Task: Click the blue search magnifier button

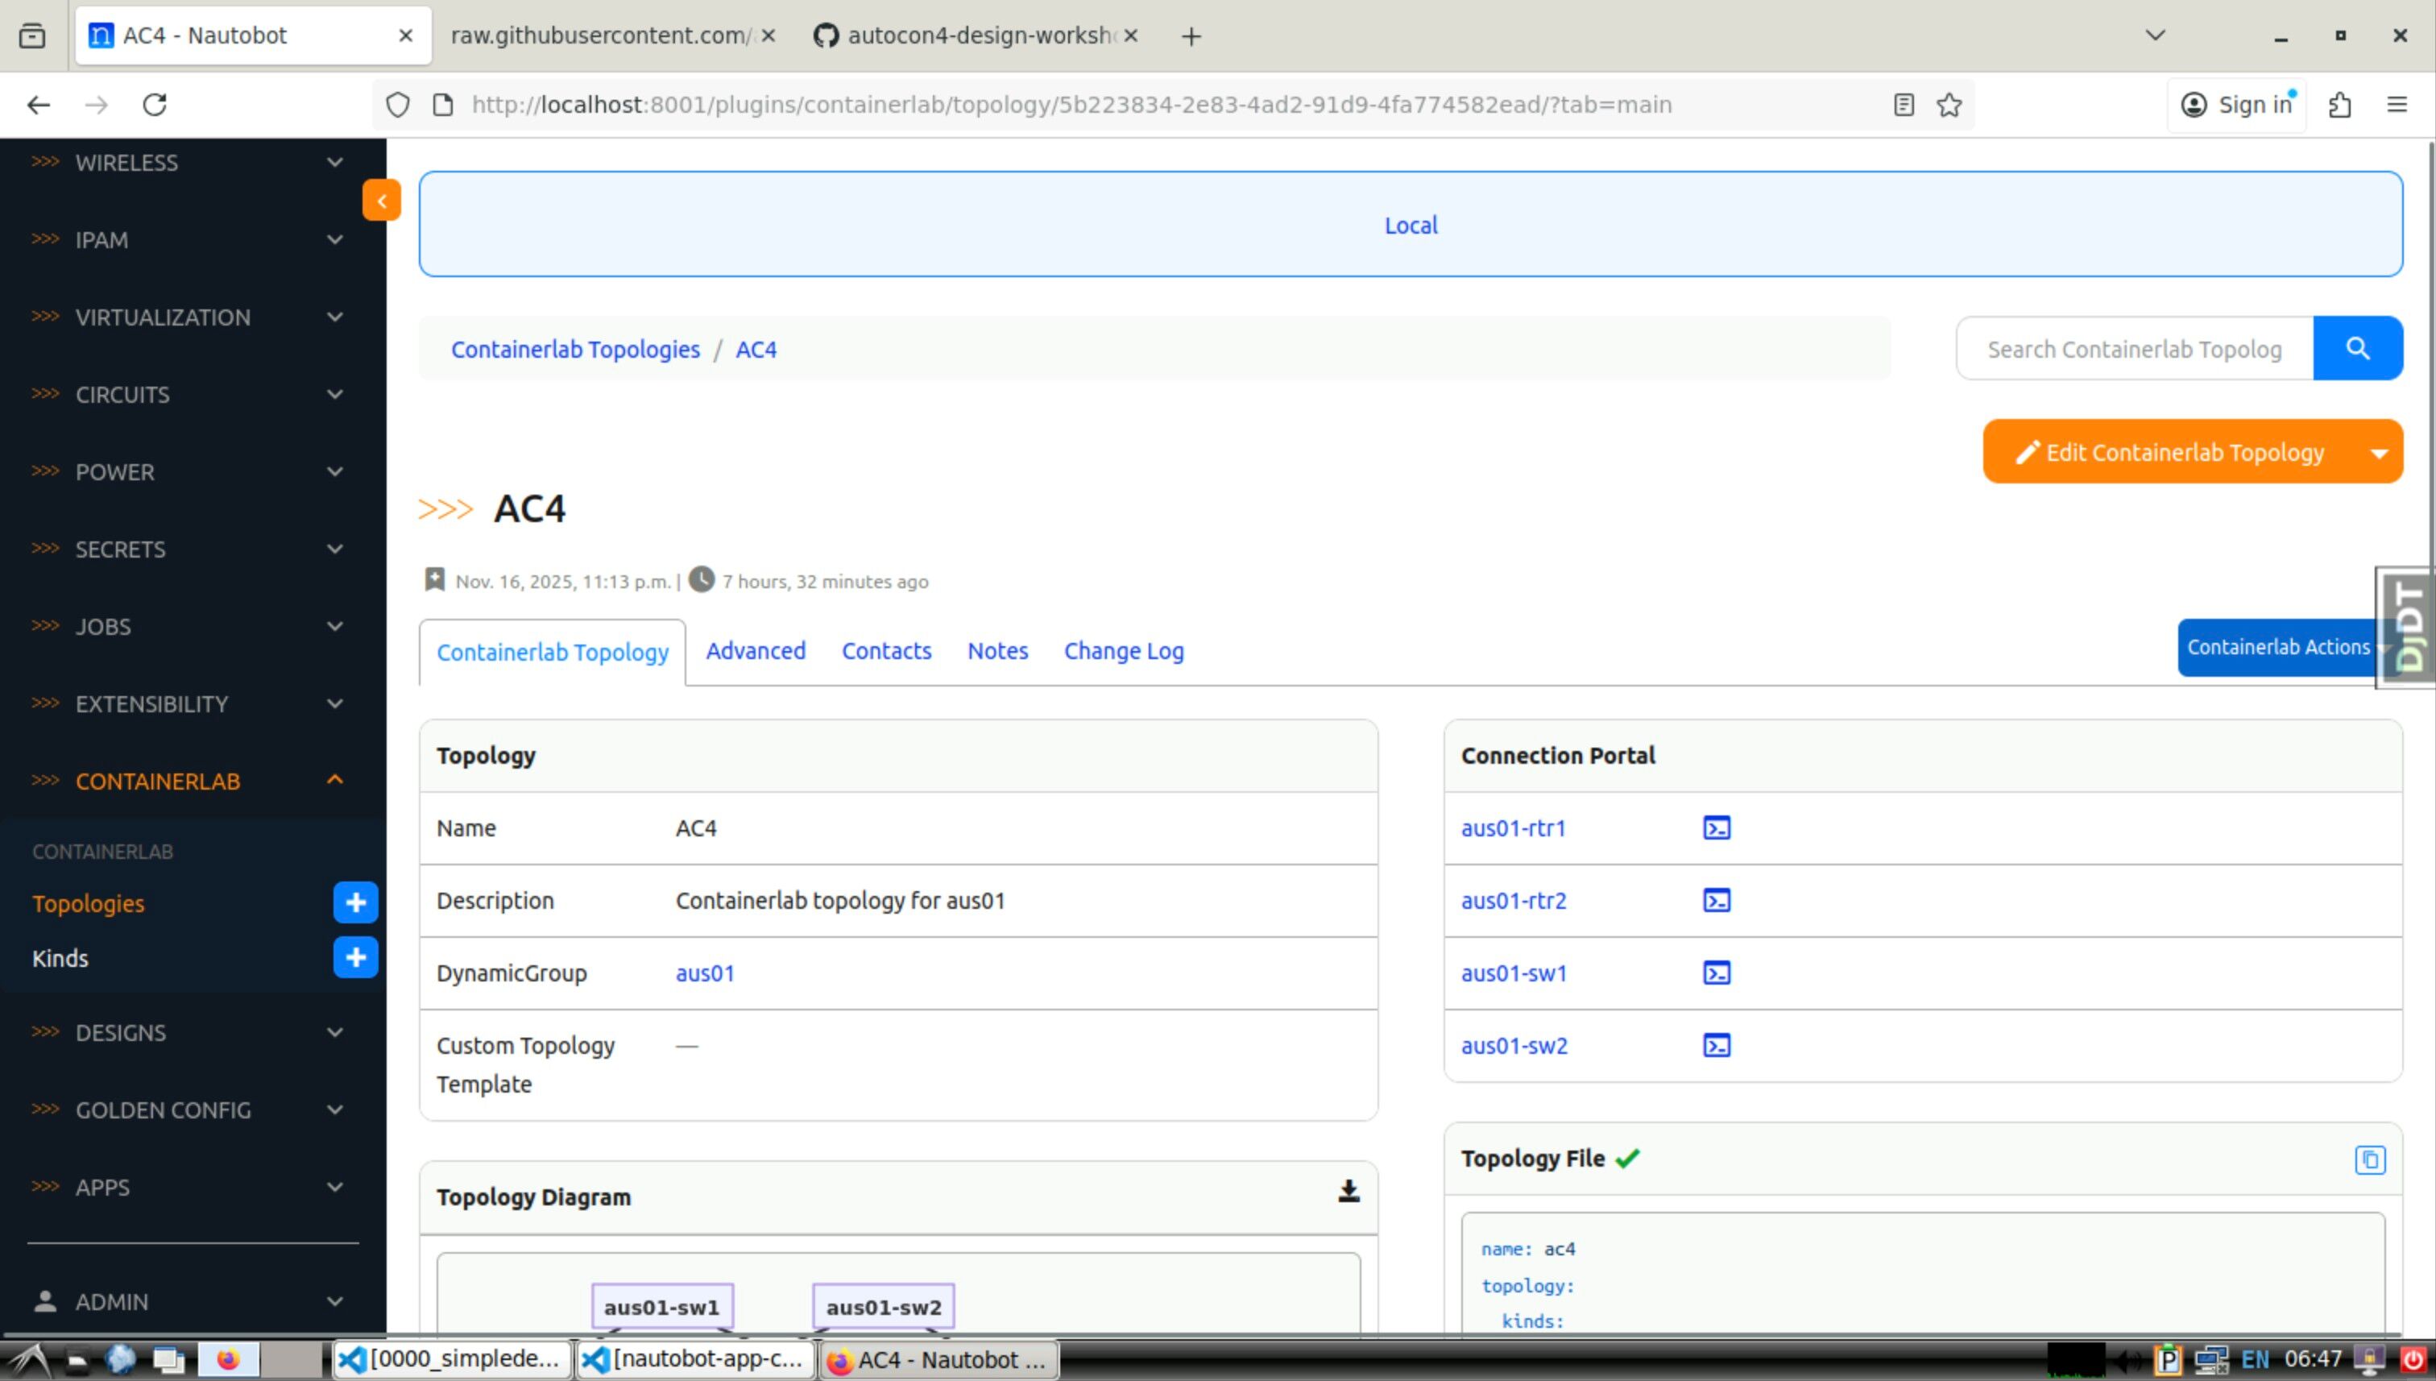Action: point(2356,348)
